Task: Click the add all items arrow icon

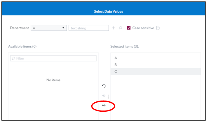Action: [103, 105]
